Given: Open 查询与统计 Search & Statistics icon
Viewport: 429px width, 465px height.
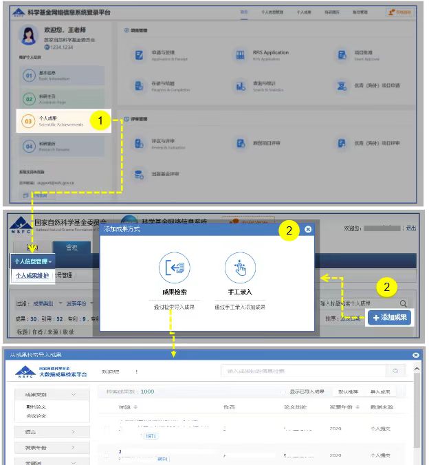Looking at the screenshot, I should (240, 86).
